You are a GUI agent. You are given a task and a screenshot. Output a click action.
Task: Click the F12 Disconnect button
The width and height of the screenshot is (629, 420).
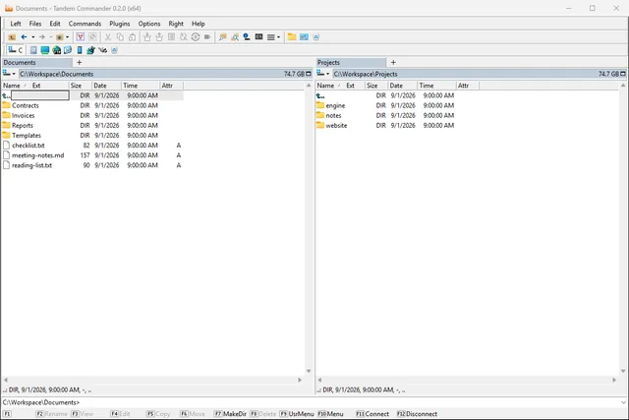coord(417,414)
